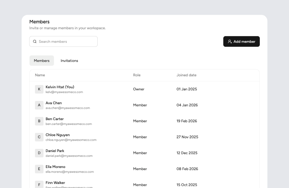Screen dimensions: 289x188
Task: Select the Members tab
Action: coord(41,61)
